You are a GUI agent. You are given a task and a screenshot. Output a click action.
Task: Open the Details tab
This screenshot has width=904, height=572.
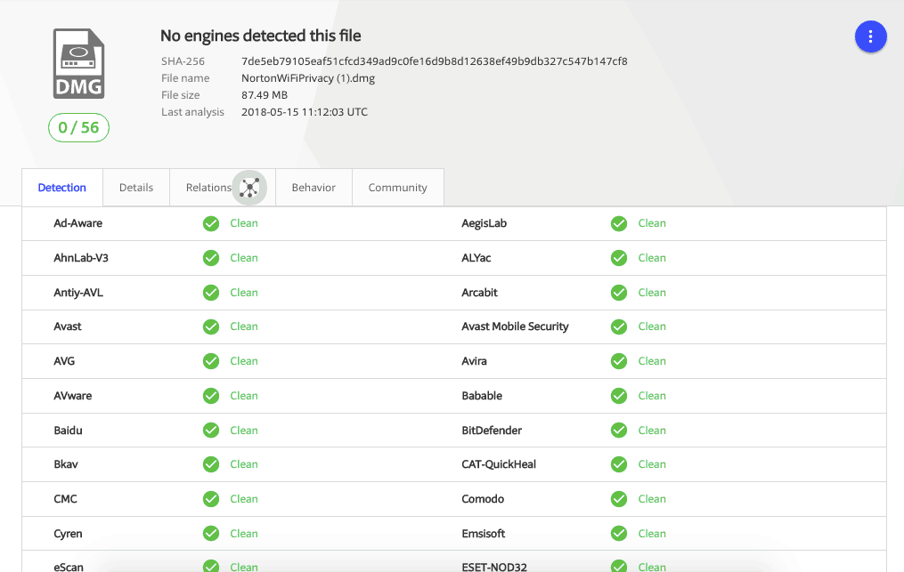coord(136,187)
